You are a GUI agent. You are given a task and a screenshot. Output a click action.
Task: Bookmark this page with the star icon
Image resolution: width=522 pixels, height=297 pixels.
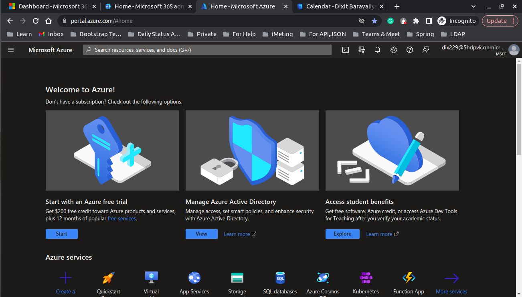pyautogui.click(x=374, y=21)
